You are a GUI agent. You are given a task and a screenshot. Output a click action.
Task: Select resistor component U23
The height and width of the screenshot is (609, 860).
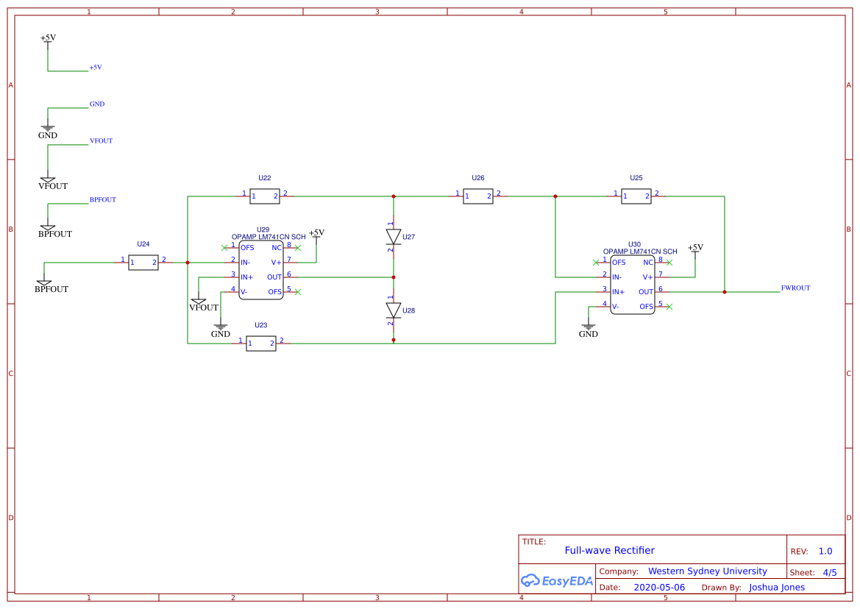261,343
